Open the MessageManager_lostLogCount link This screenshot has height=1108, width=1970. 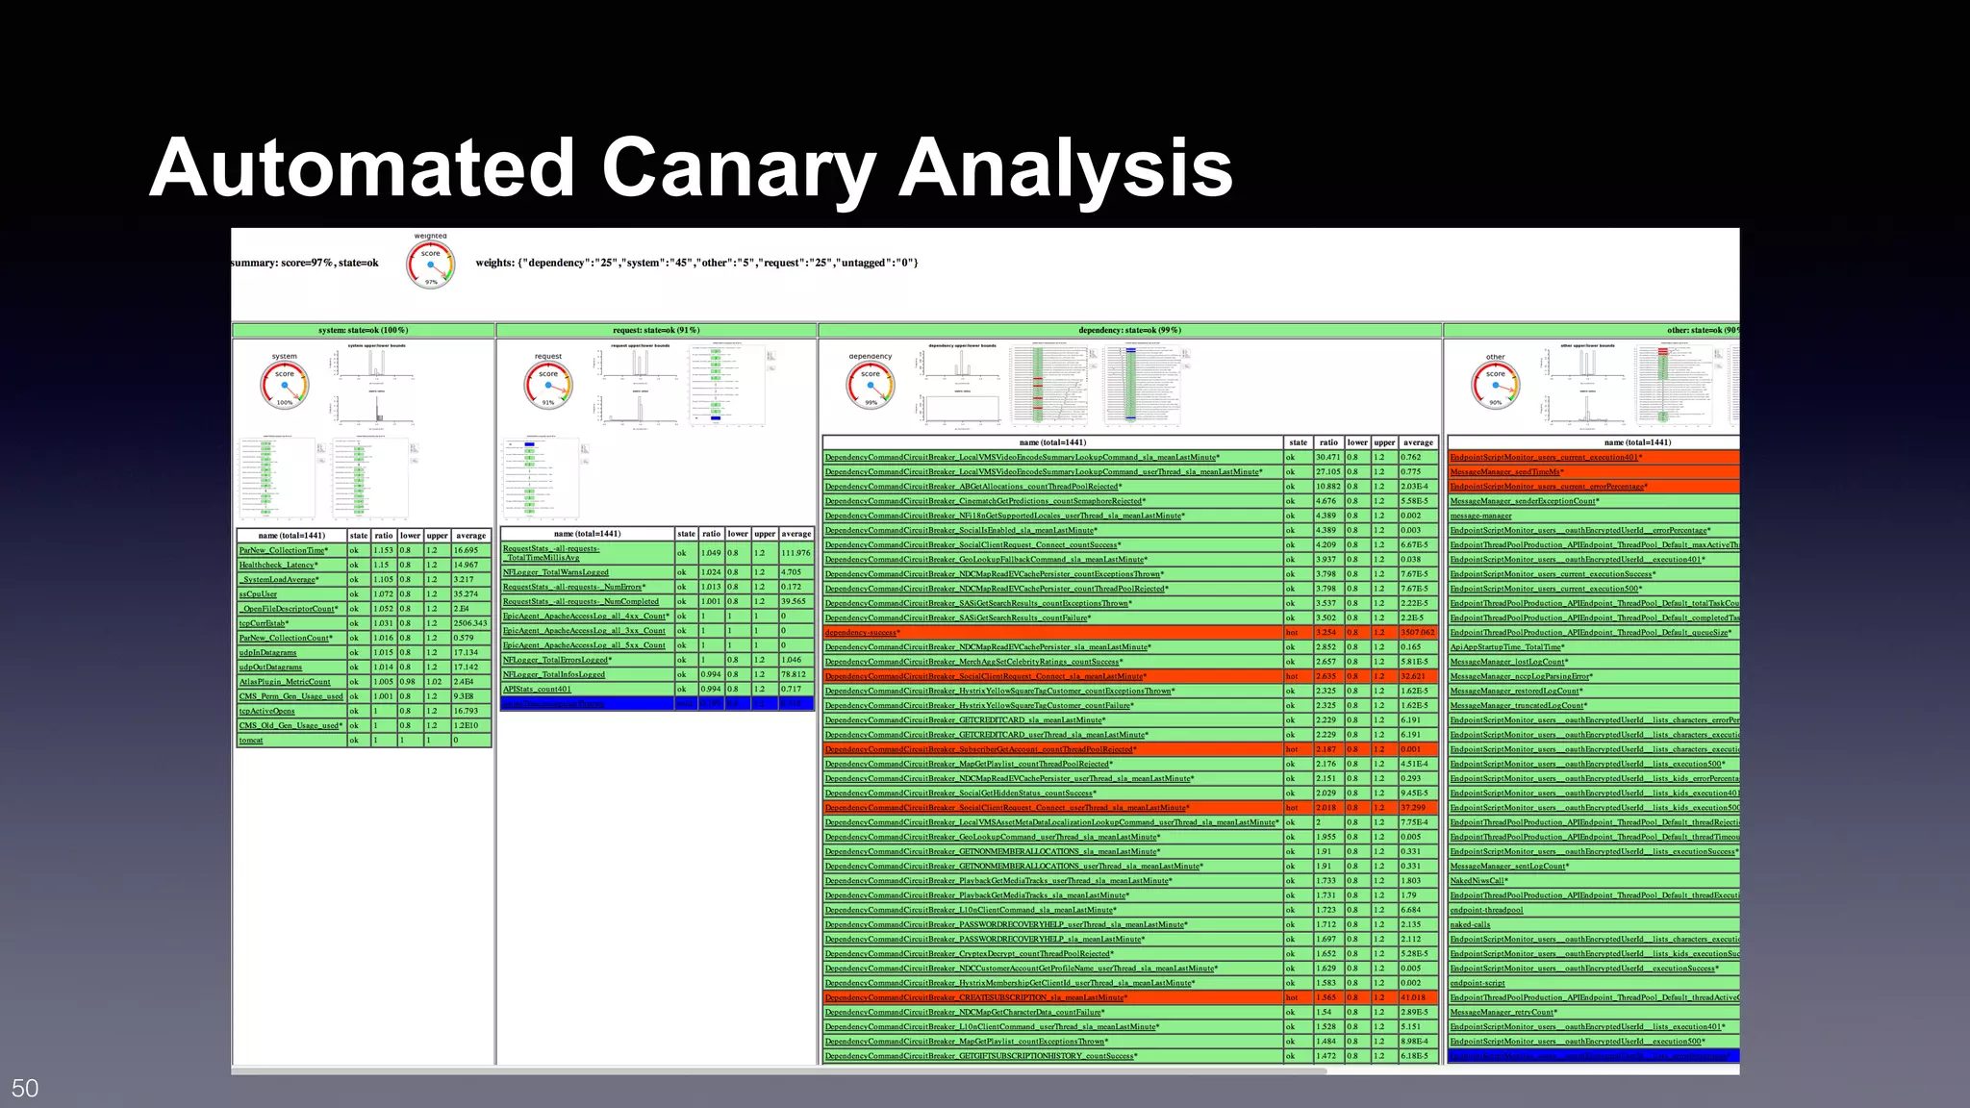tap(1509, 662)
